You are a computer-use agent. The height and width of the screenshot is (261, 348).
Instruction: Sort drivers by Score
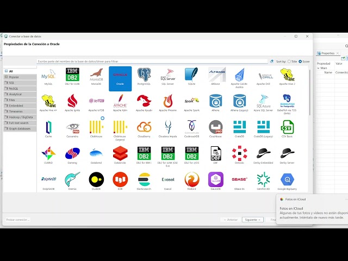(304, 61)
